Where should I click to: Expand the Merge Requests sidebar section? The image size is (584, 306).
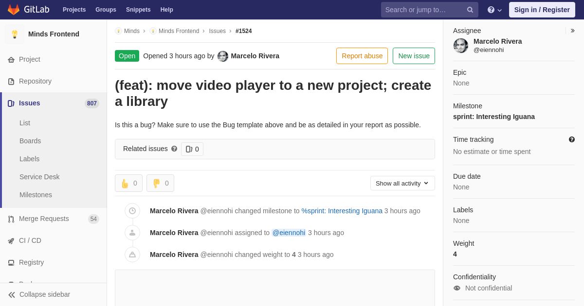[44, 219]
